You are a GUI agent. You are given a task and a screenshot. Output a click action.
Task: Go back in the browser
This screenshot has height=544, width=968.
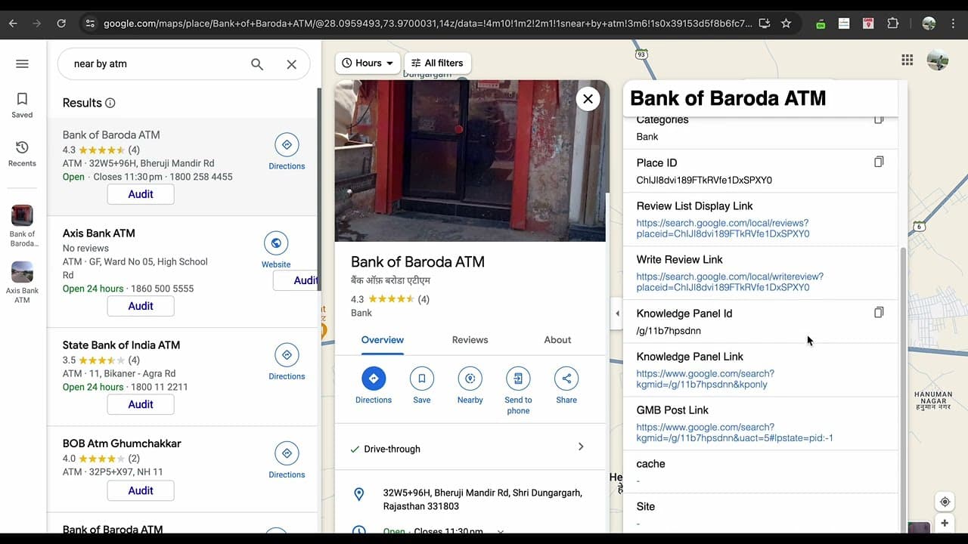pos(13,23)
